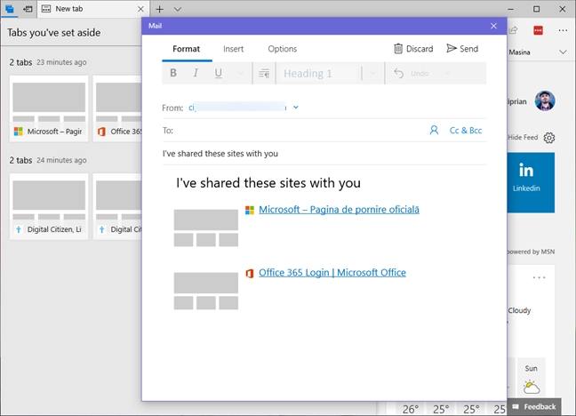Click 'Tabs you've set aside' heading
This screenshot has height=416, width=576.
54,33
